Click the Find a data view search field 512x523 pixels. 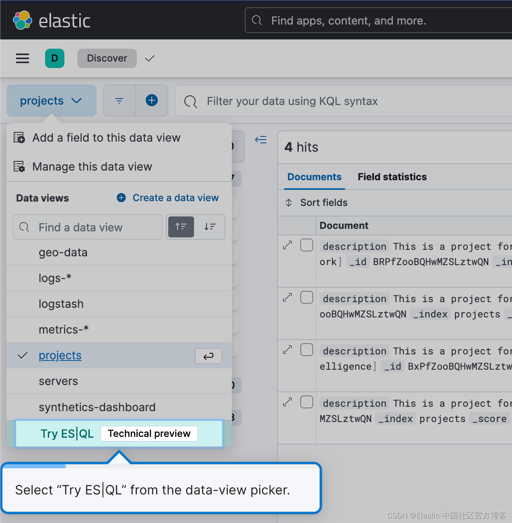[87, 227]
